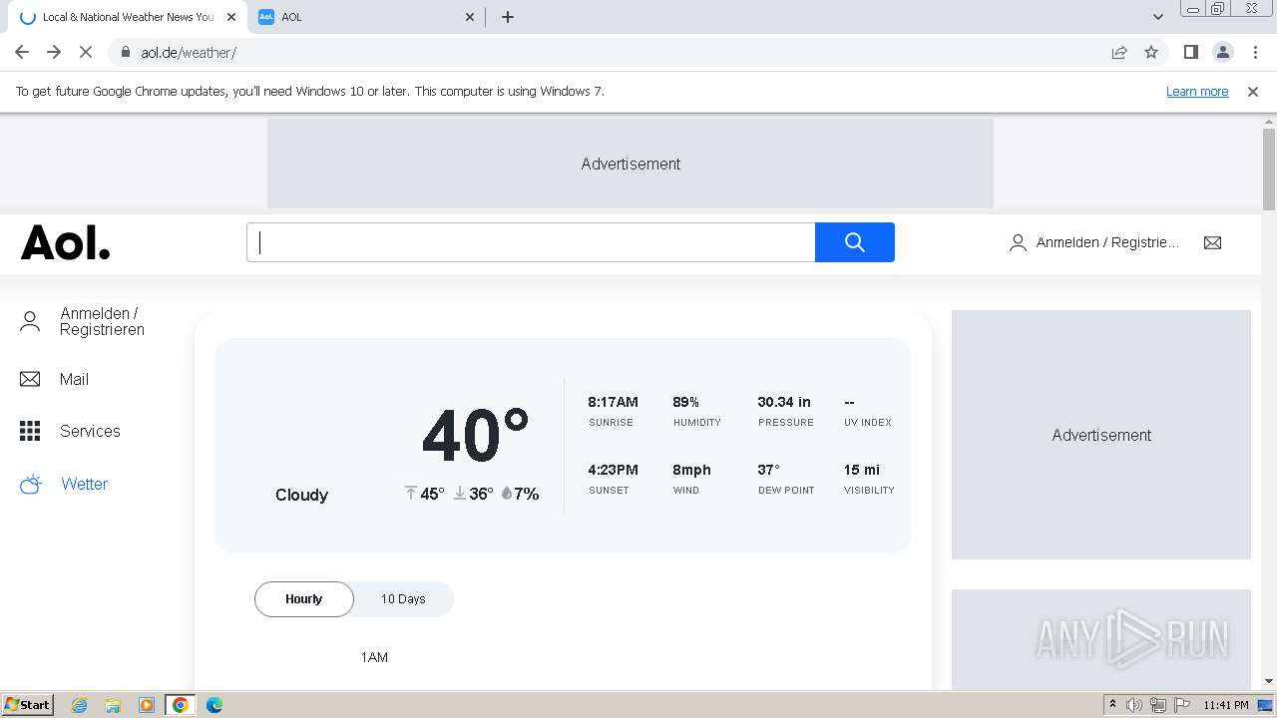Viewport: 1277px width, 718px height.
Task: Click the header mail envelope icon
Action: pos(1212,242)
